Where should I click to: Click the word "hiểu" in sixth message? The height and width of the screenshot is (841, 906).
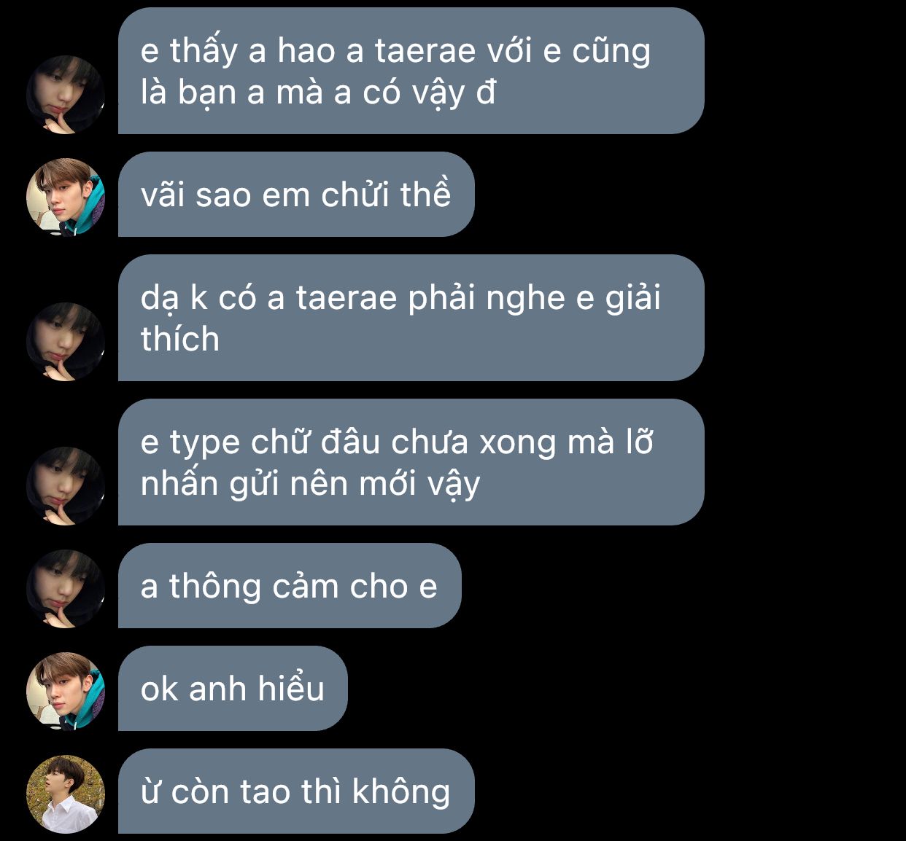pyautogui.click(x=291, y=689)
